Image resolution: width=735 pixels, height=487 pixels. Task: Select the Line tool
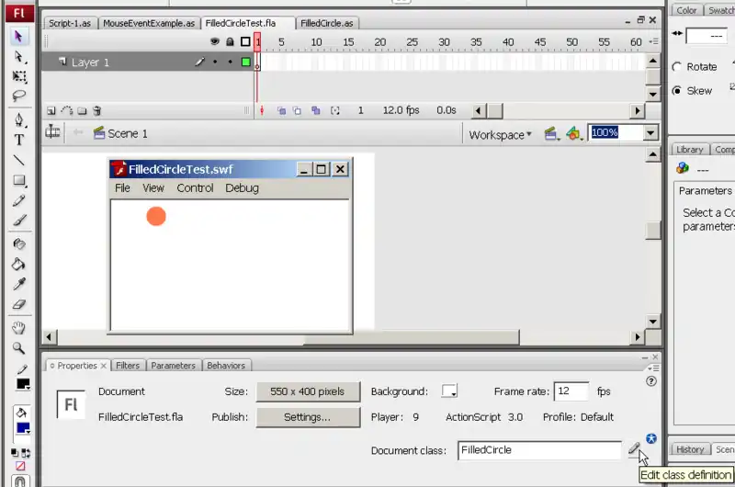click(19, 160)
